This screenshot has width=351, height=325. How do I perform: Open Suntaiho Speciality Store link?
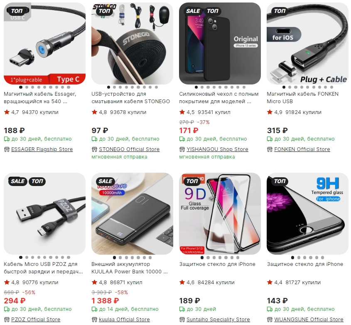tap(218, 320)
